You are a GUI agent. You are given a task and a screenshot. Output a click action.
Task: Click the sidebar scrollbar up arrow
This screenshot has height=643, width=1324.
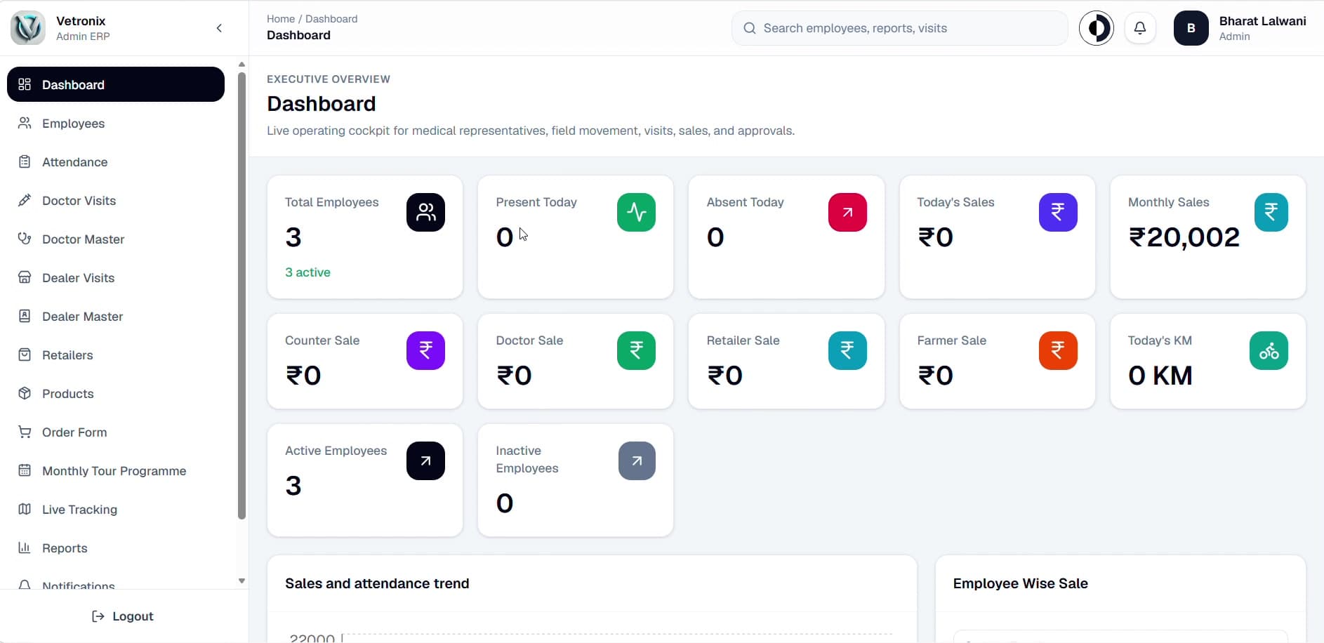coord(241,65)
